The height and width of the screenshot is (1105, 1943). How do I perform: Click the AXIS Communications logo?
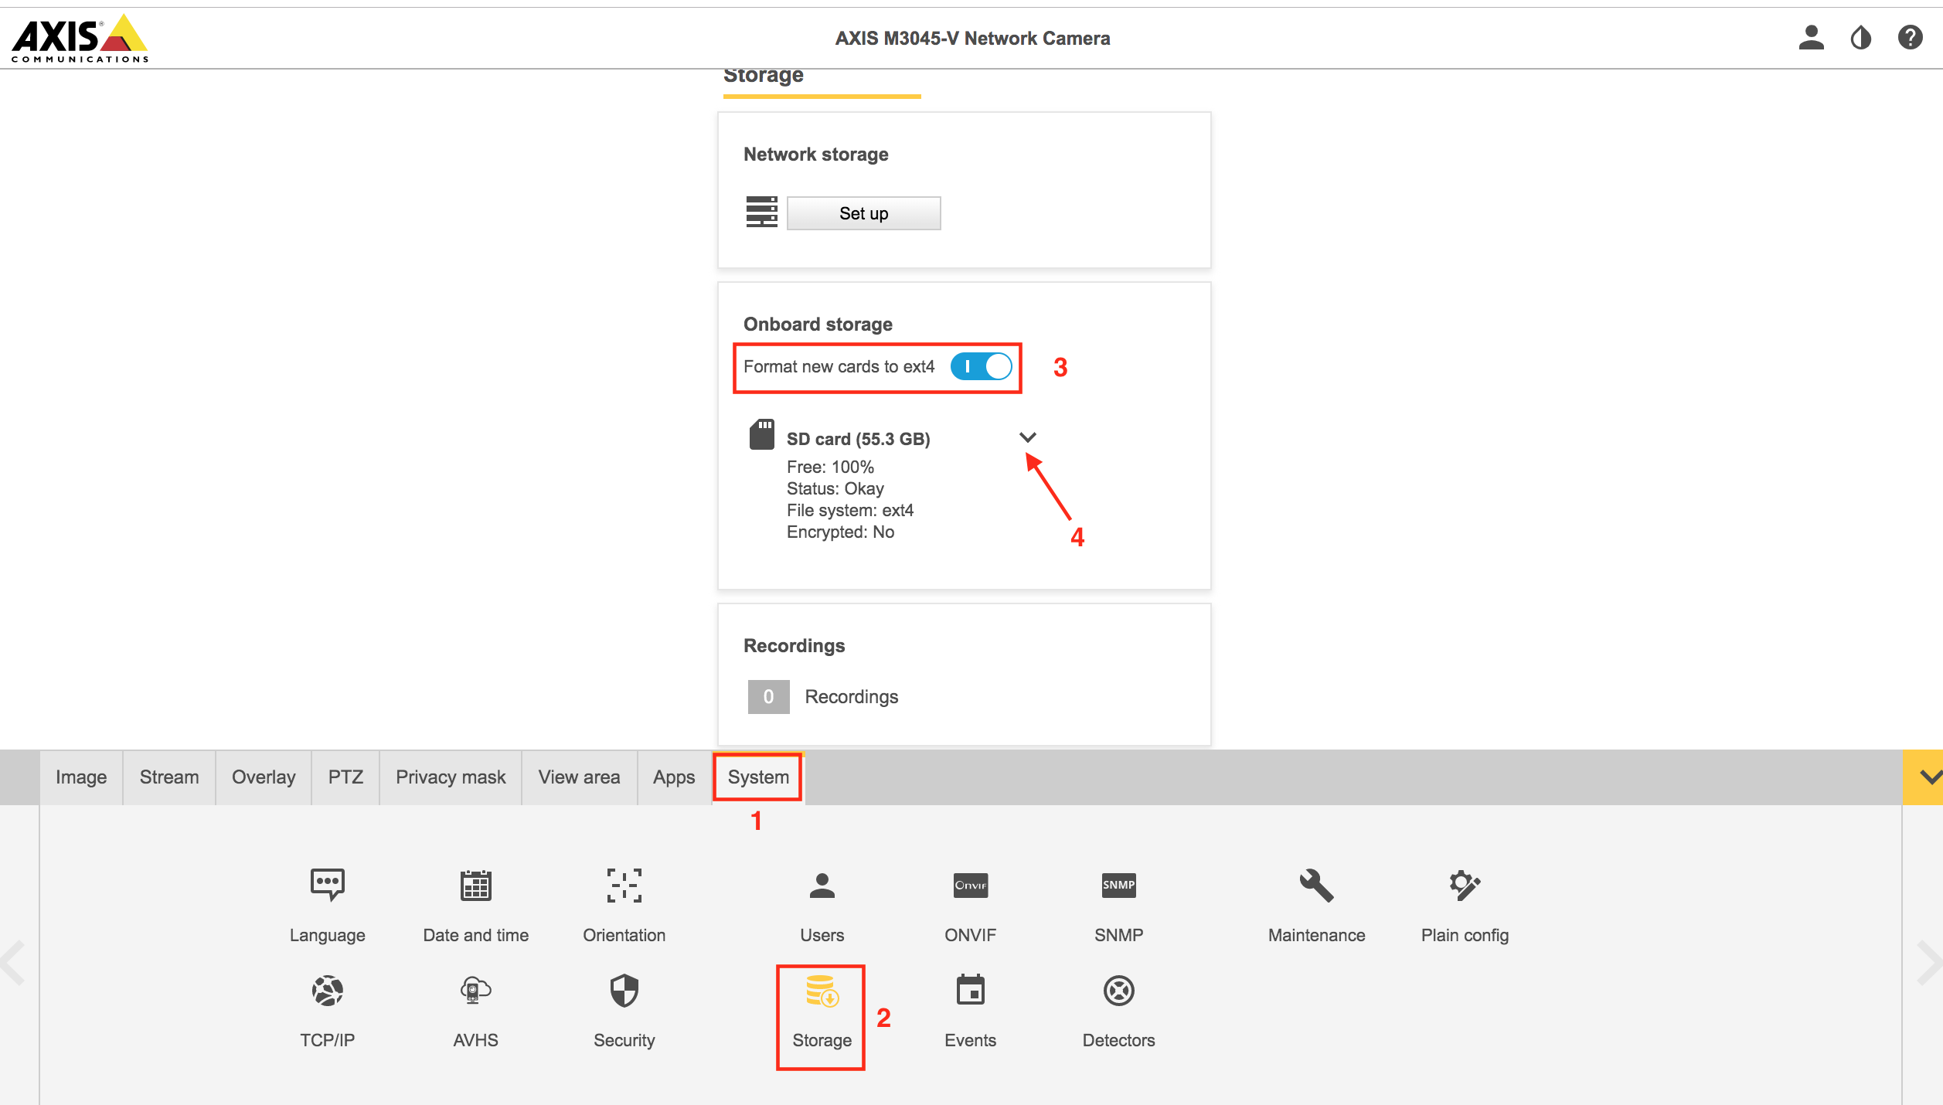coord(80,38)
